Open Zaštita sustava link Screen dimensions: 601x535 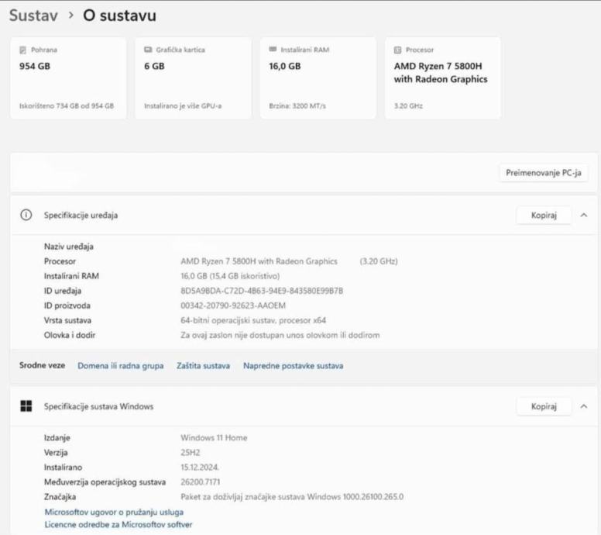[x=203, y=365]
